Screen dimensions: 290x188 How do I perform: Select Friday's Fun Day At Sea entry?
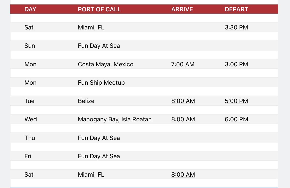click(99, 156)
